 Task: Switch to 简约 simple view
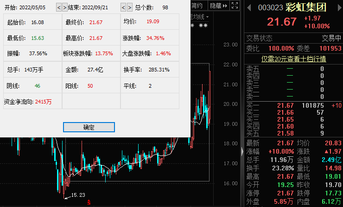click(x=198, y=6)
